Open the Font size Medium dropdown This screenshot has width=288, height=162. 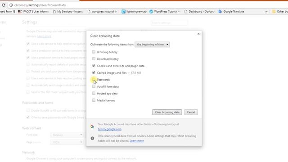pos(67,135)
